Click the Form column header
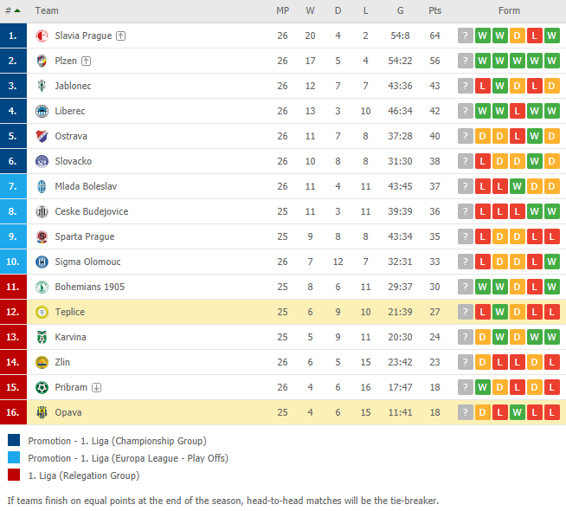Viewport: 566px width, 511px height. click(509, 11)
